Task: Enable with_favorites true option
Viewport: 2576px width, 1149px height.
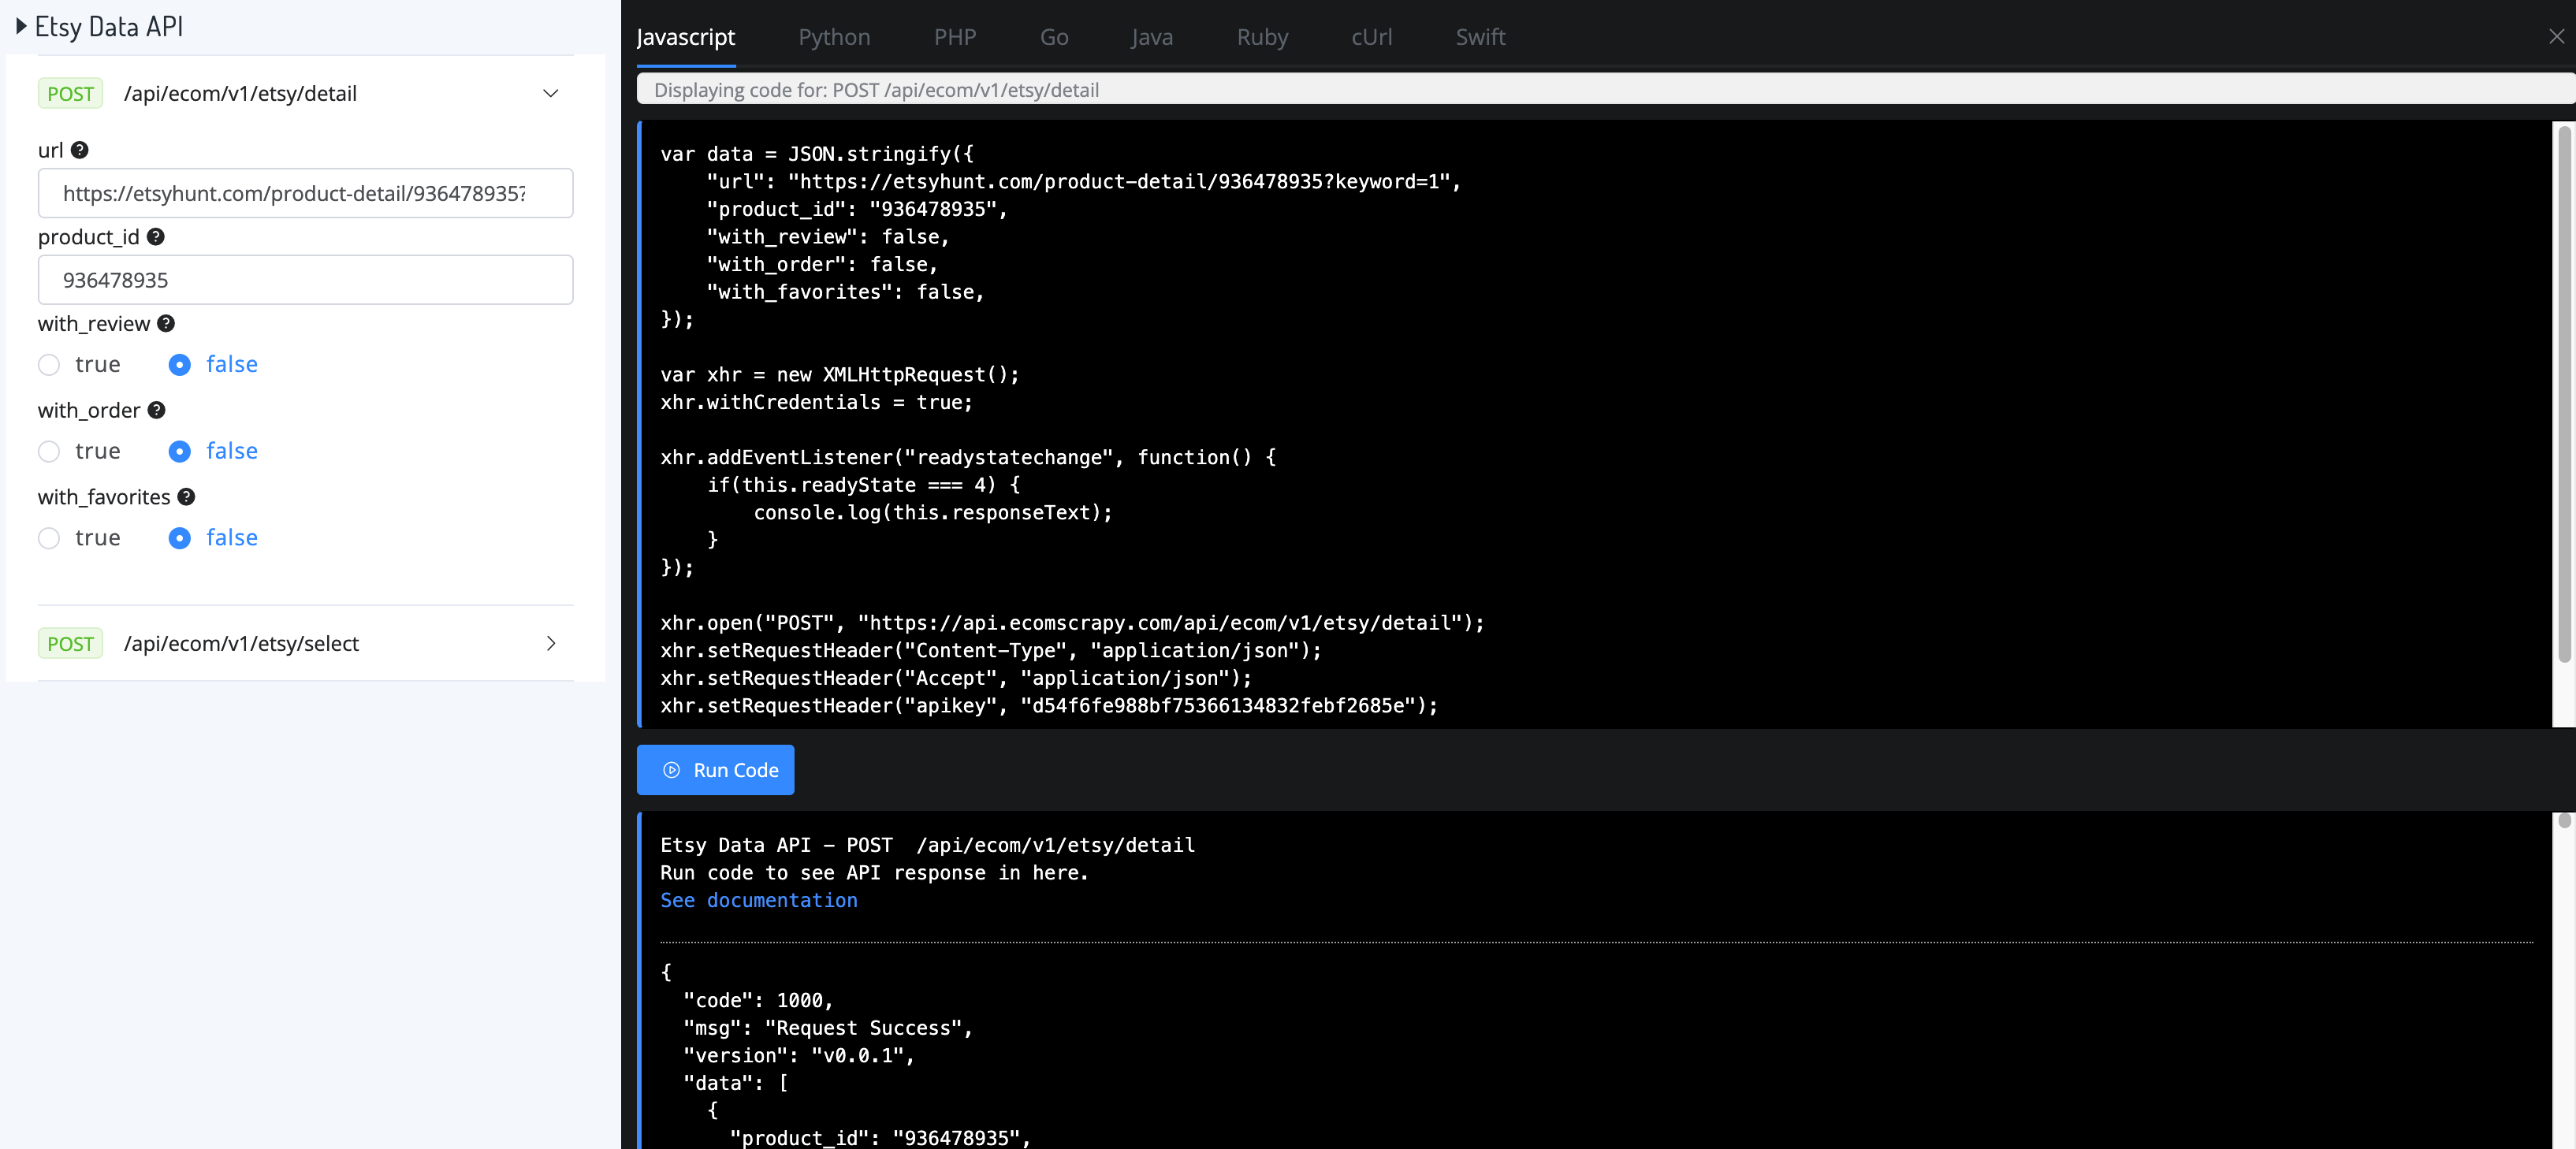Action: click(x=49, y=539)
